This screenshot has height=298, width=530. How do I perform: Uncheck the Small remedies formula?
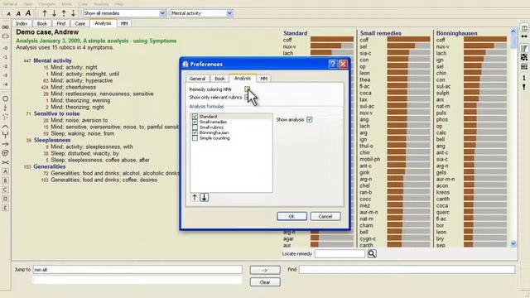195,122
